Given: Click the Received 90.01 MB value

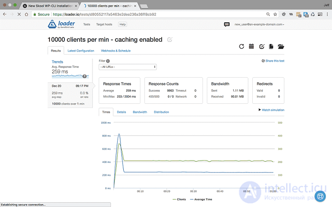Looking at the screenshot, I should (x=237, y=97).
